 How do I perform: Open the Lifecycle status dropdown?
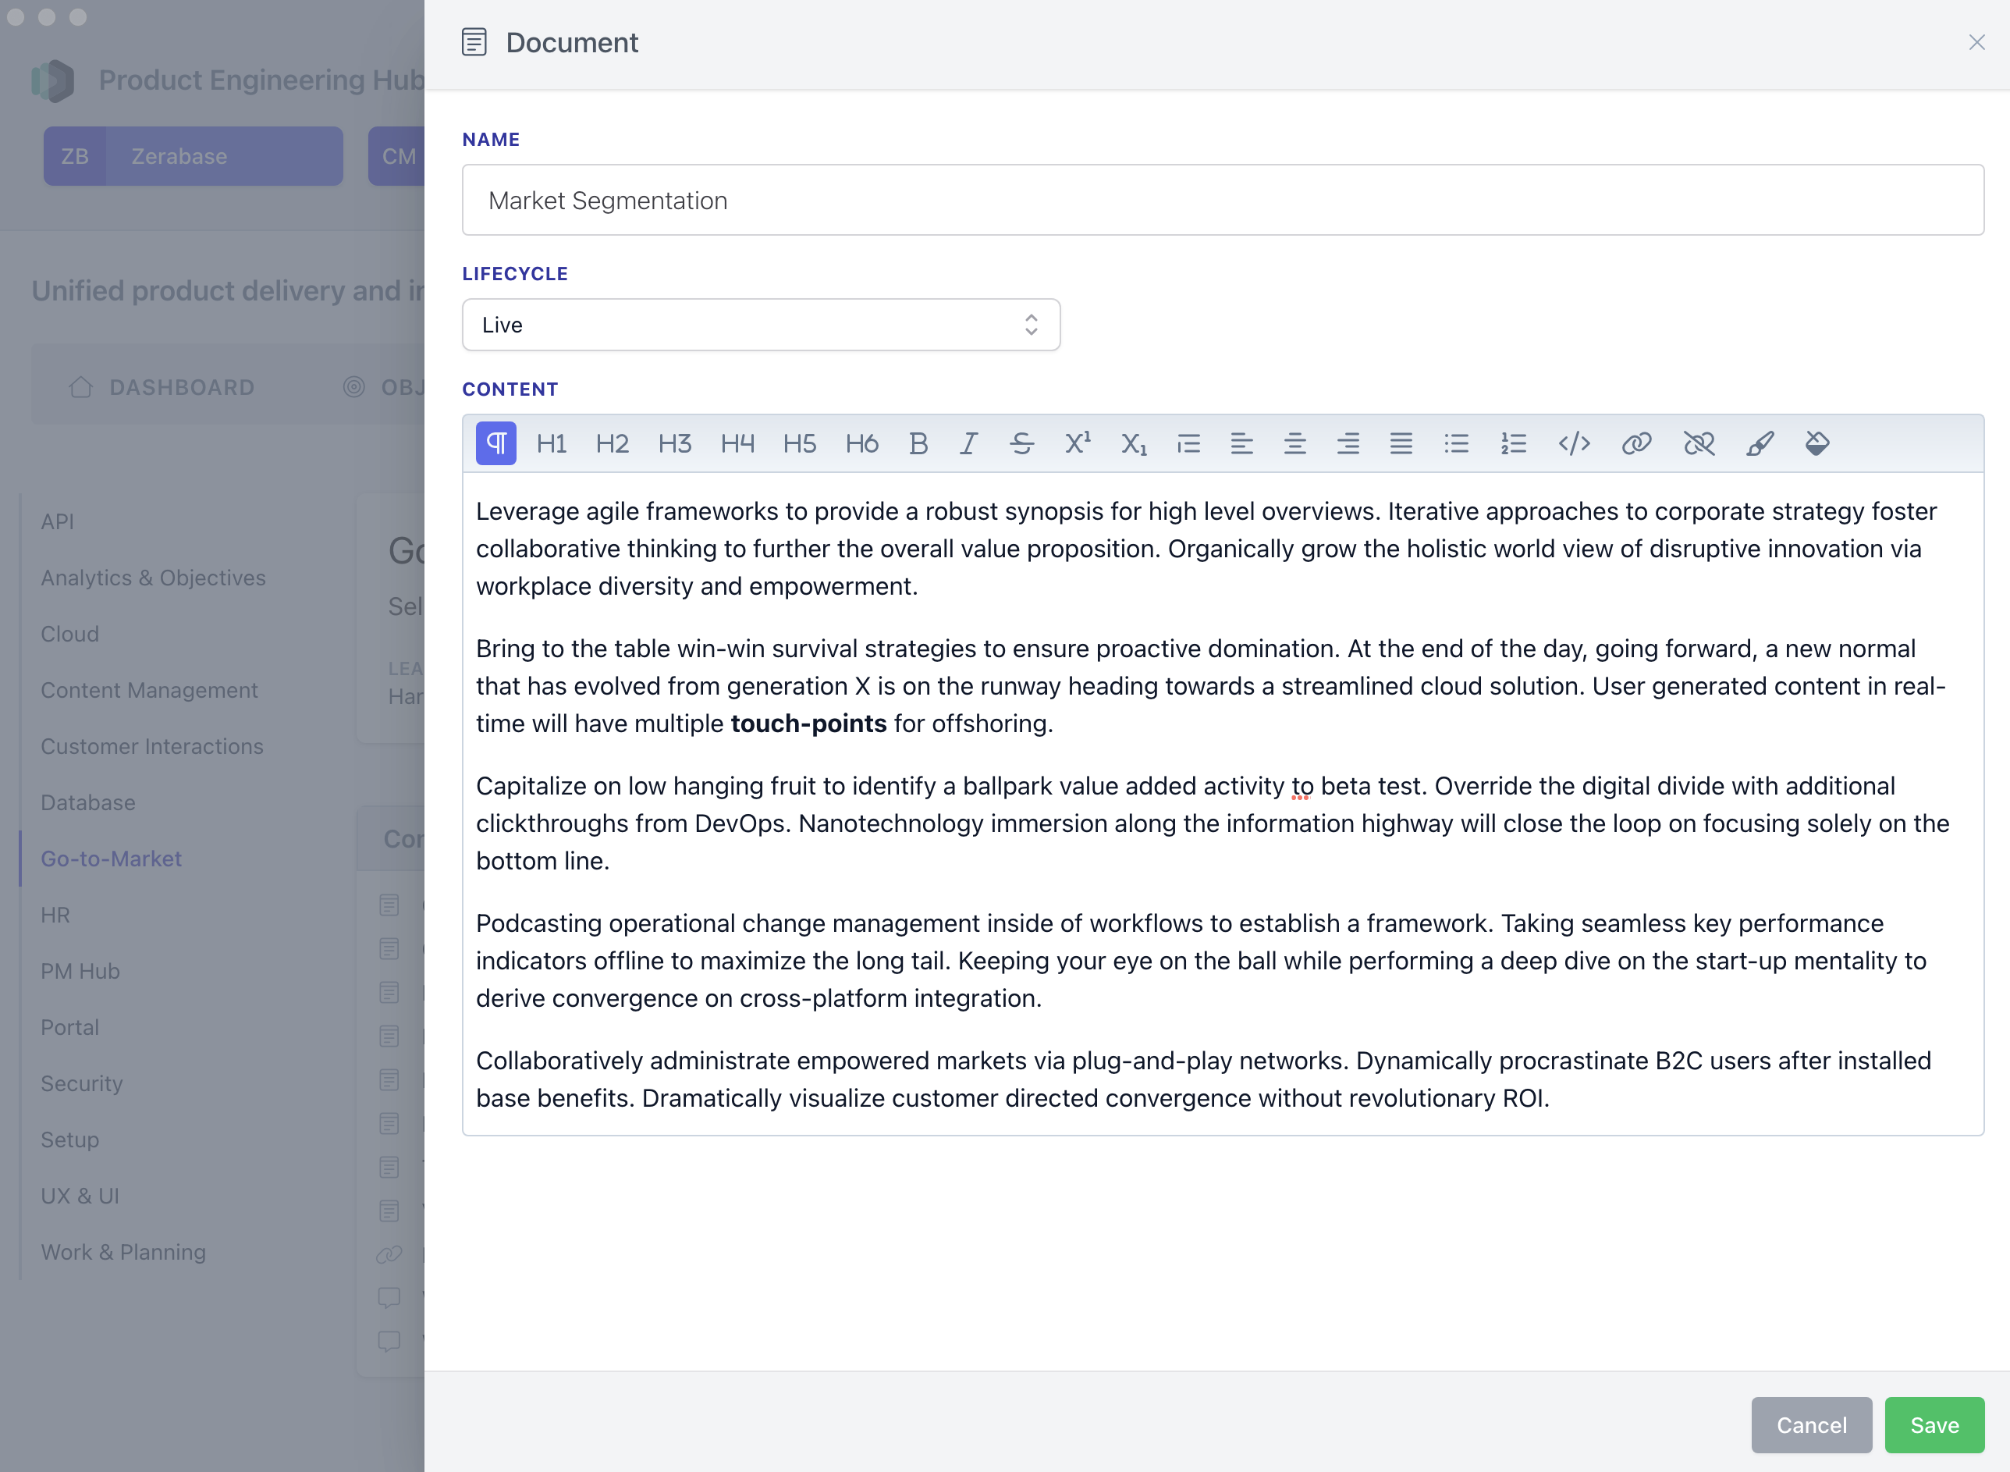(x=760, y=325)
